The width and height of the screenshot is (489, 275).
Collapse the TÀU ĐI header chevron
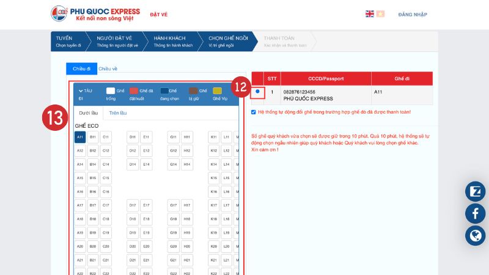coord(81,90)
